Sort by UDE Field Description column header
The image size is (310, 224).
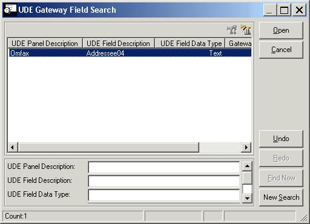pyautogui.click(x=119, y=44)
